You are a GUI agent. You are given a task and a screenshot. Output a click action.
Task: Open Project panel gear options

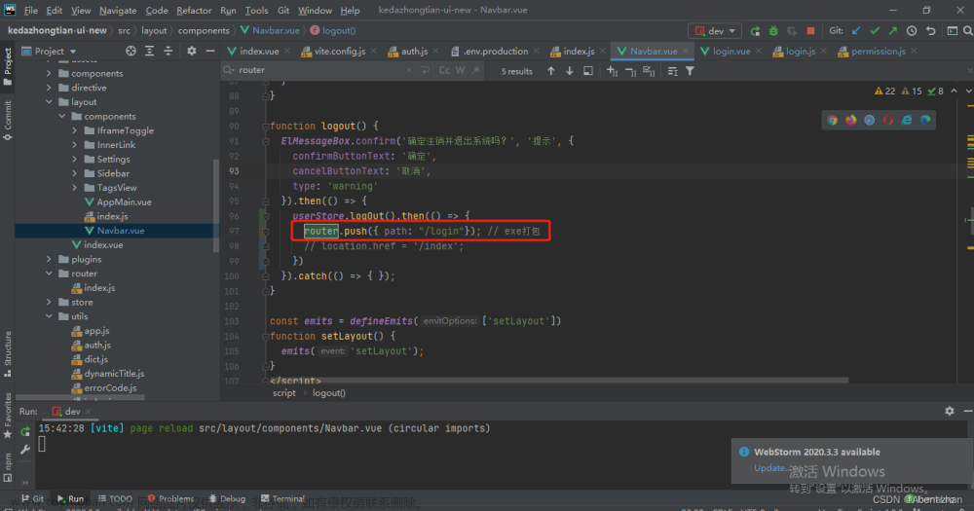click(x=191, y=51)
